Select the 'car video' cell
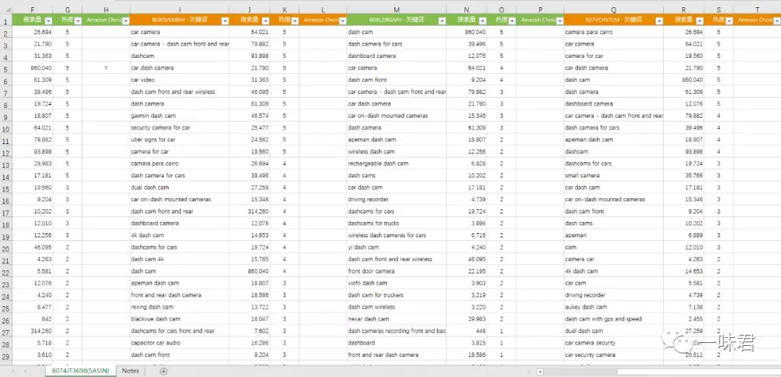 (179, 80)
